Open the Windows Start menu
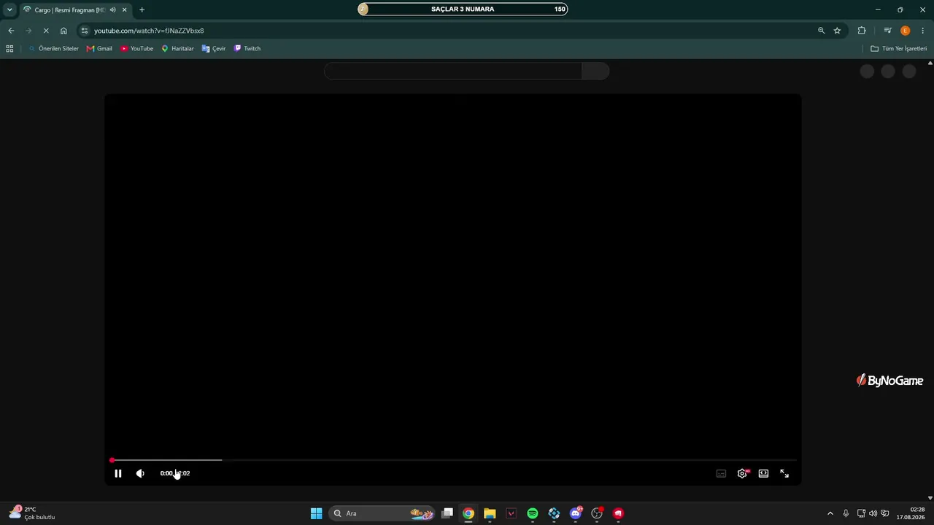This screenshot has height=525, width=934. pos(316,513)
